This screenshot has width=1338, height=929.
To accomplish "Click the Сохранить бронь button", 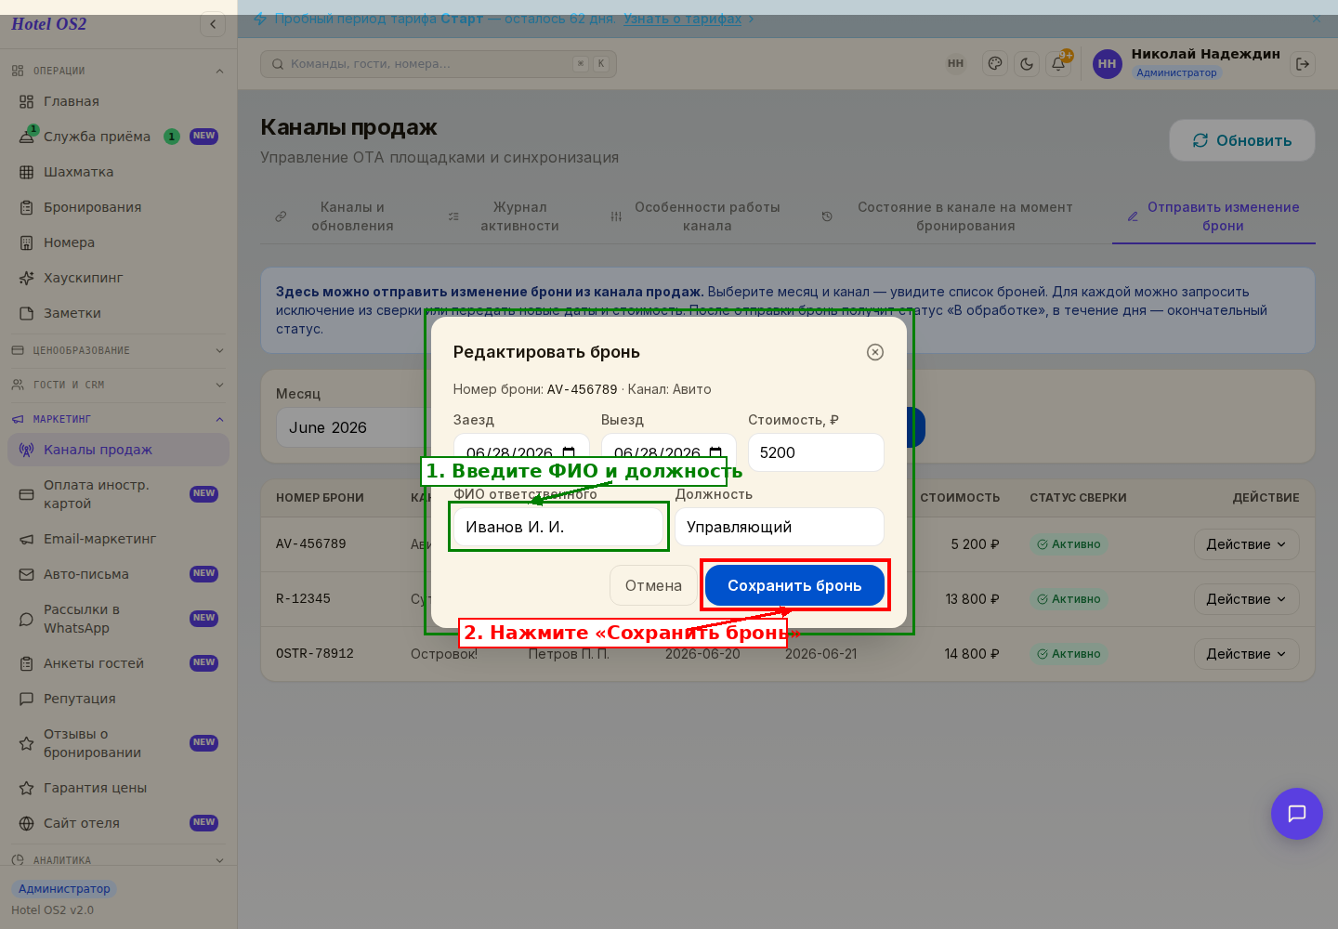I will [794, 585].
